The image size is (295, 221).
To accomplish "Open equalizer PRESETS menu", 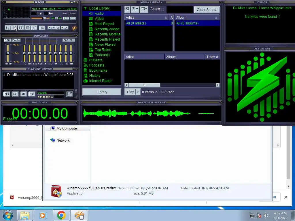I will click(69, 40).
